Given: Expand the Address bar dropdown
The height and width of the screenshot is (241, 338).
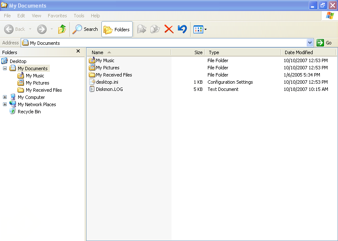Looking at the screenshot, I should tap(310, 43).
